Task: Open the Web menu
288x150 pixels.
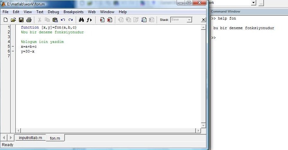Action: 92,12
